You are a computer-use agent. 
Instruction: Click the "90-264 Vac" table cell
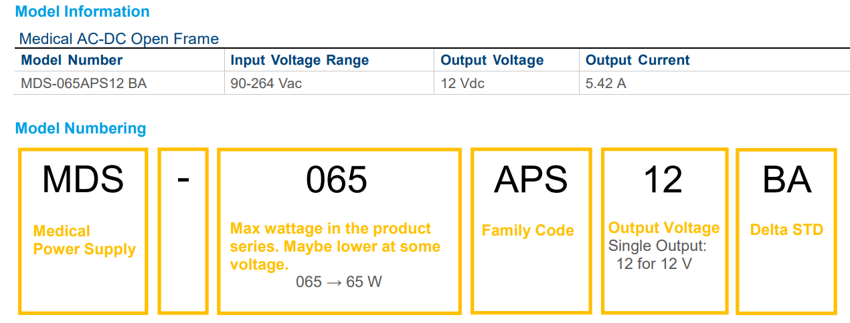click(262, 84)
